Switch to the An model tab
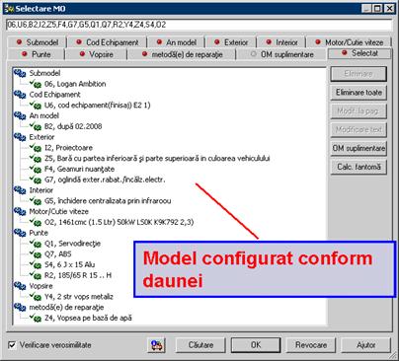The height and width of the screenshot is (361, 399). [x=176, y=42]
